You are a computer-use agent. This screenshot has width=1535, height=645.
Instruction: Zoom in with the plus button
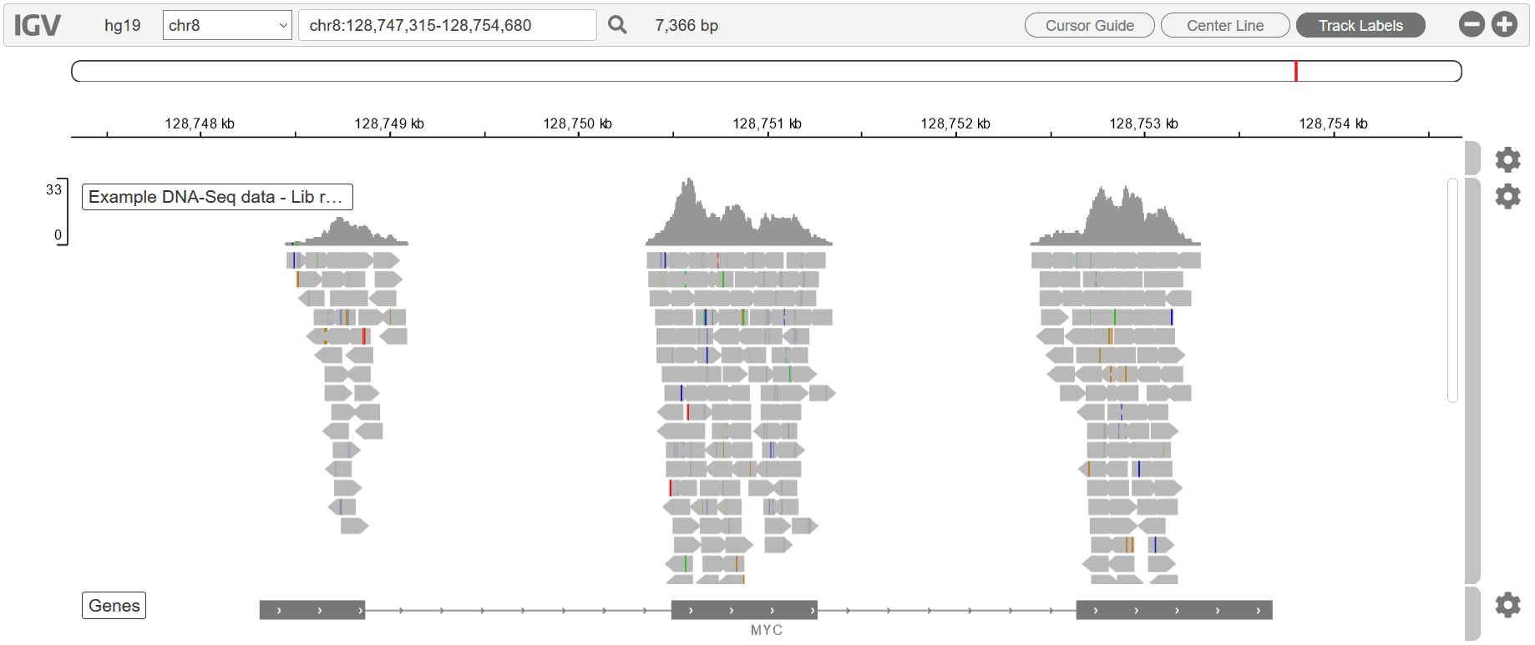point(1505,25)
